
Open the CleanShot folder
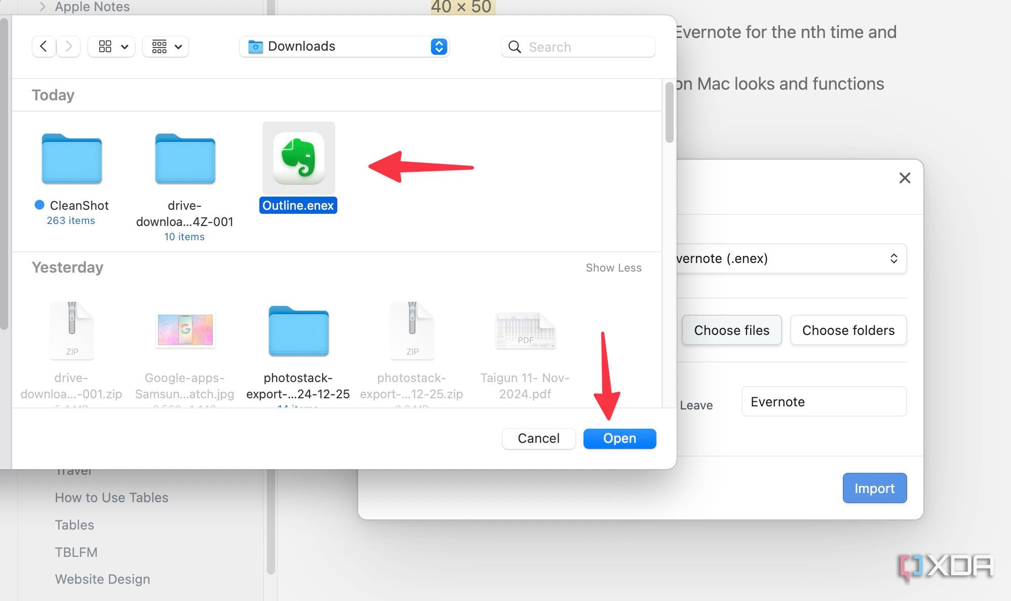tap(71, 159)
